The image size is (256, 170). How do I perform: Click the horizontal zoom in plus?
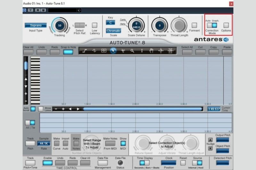click(x=63, y=109)
